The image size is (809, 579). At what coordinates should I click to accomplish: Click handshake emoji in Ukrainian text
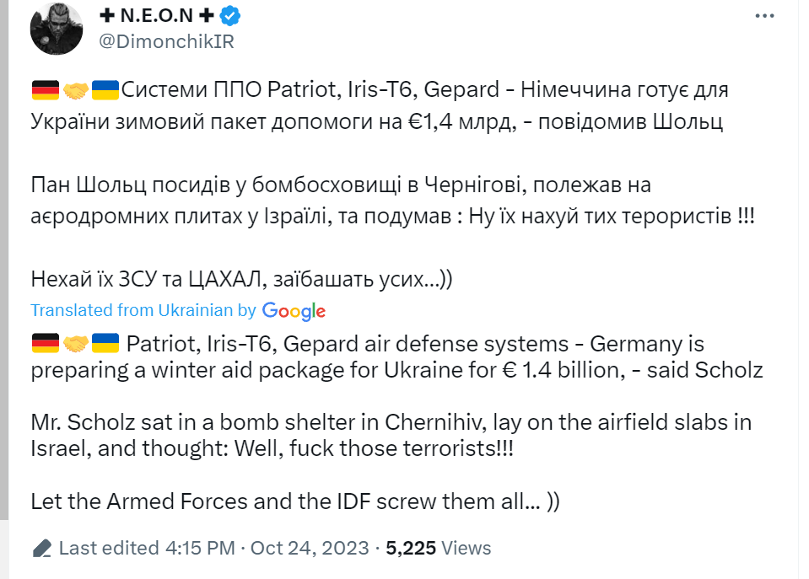(x=75, y=91)
